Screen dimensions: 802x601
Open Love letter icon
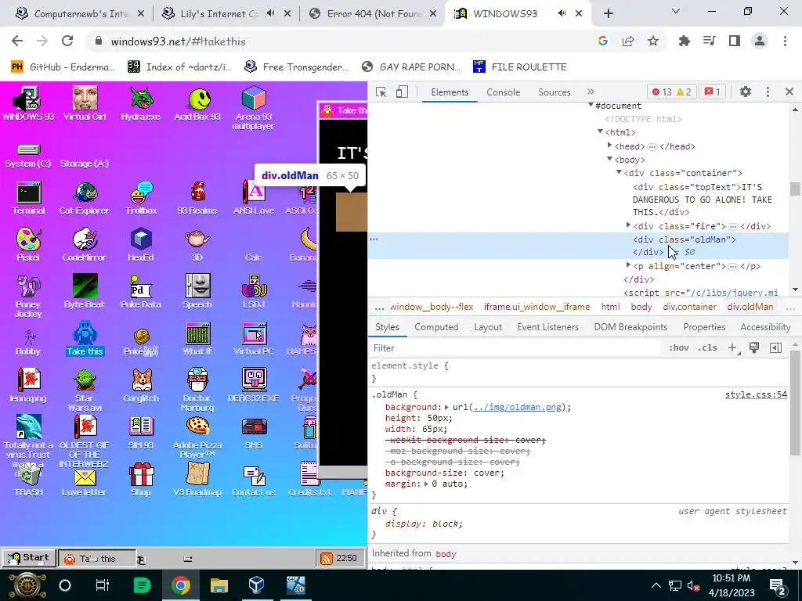[x=85, y=483]
